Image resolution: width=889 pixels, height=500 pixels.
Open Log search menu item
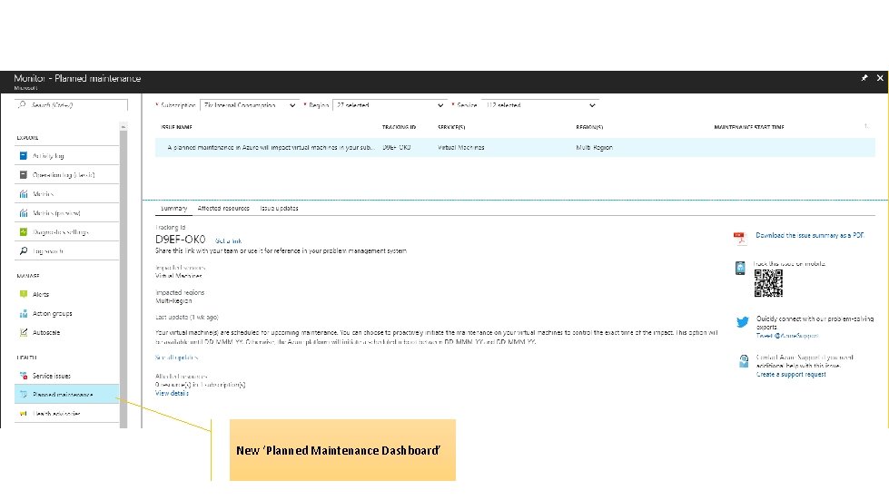pyautogui.click(x=67, y=250)
